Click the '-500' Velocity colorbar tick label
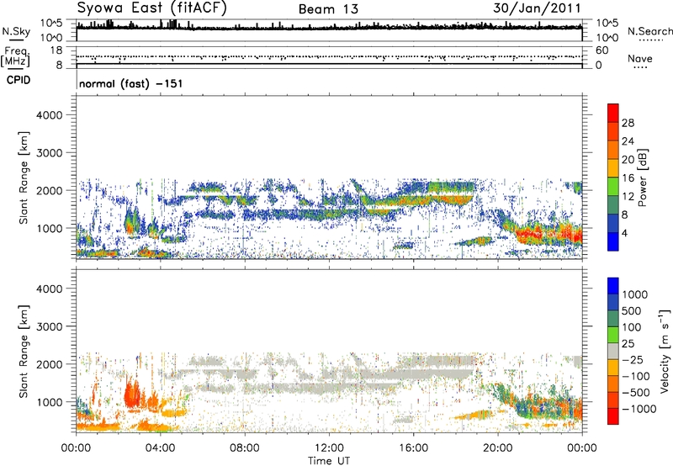Image resolution: width=673 pixels, height=466 pixels. (635, 392)
